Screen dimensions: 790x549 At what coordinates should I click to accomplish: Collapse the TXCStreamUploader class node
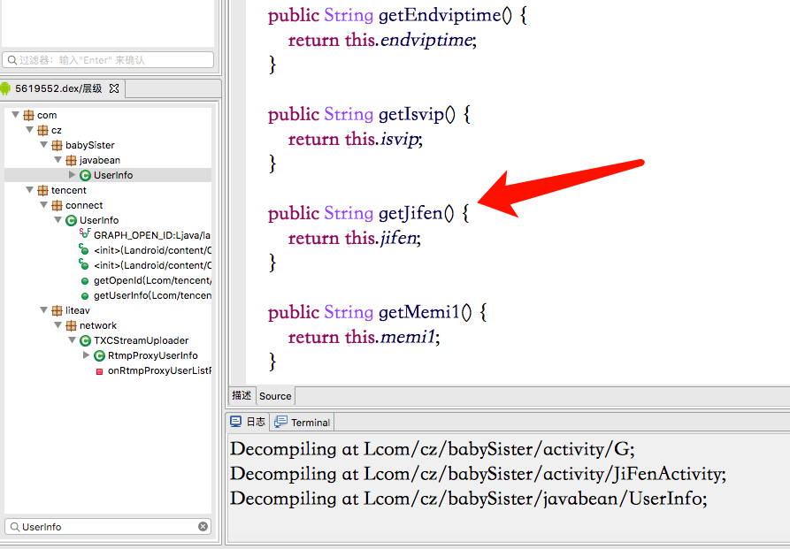point(72,340)
